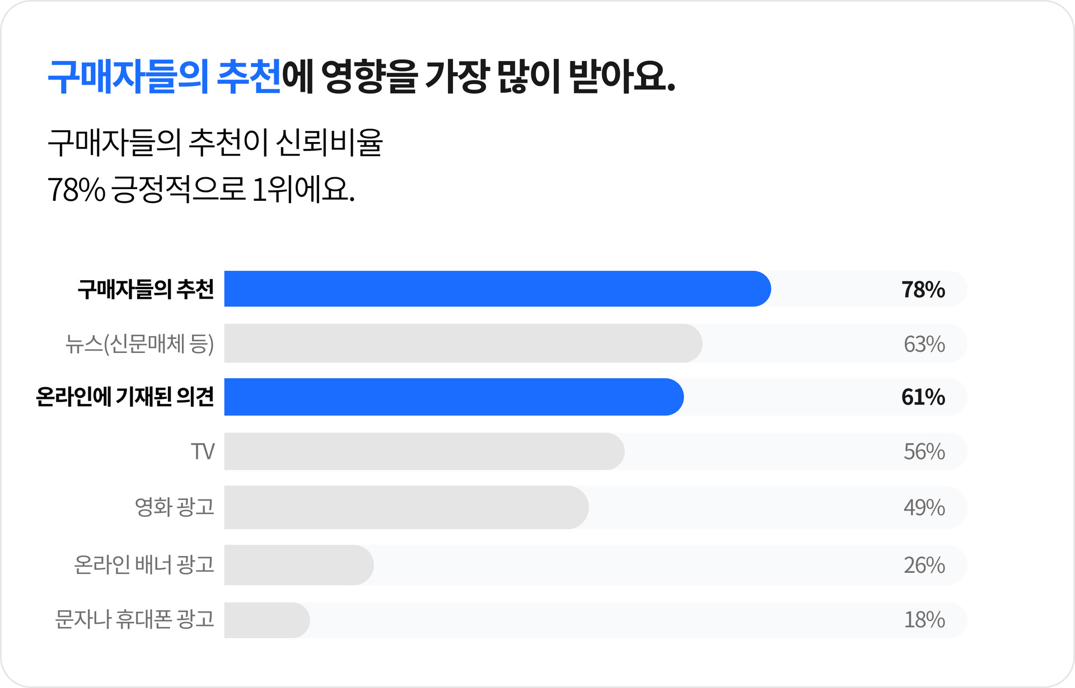This screenshot has height=688, width=1075.
Task: Select the 온라인 배너 광고 label
Action: tap(144, 564)
